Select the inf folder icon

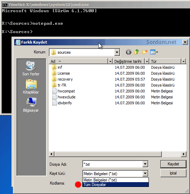tap(54, 67)
